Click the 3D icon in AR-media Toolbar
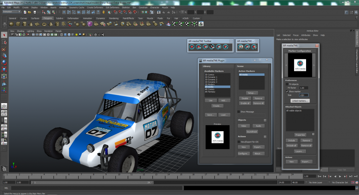Viewport: 359px width, 195px height. point(199,47)
